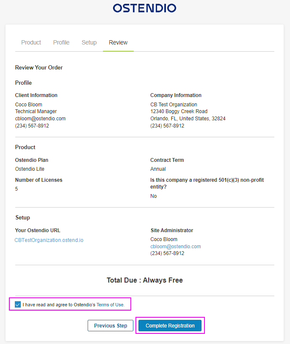Click the Contract Term label
Image resolution: width=290 pixels, height=344 pixels.
(167, 160)
